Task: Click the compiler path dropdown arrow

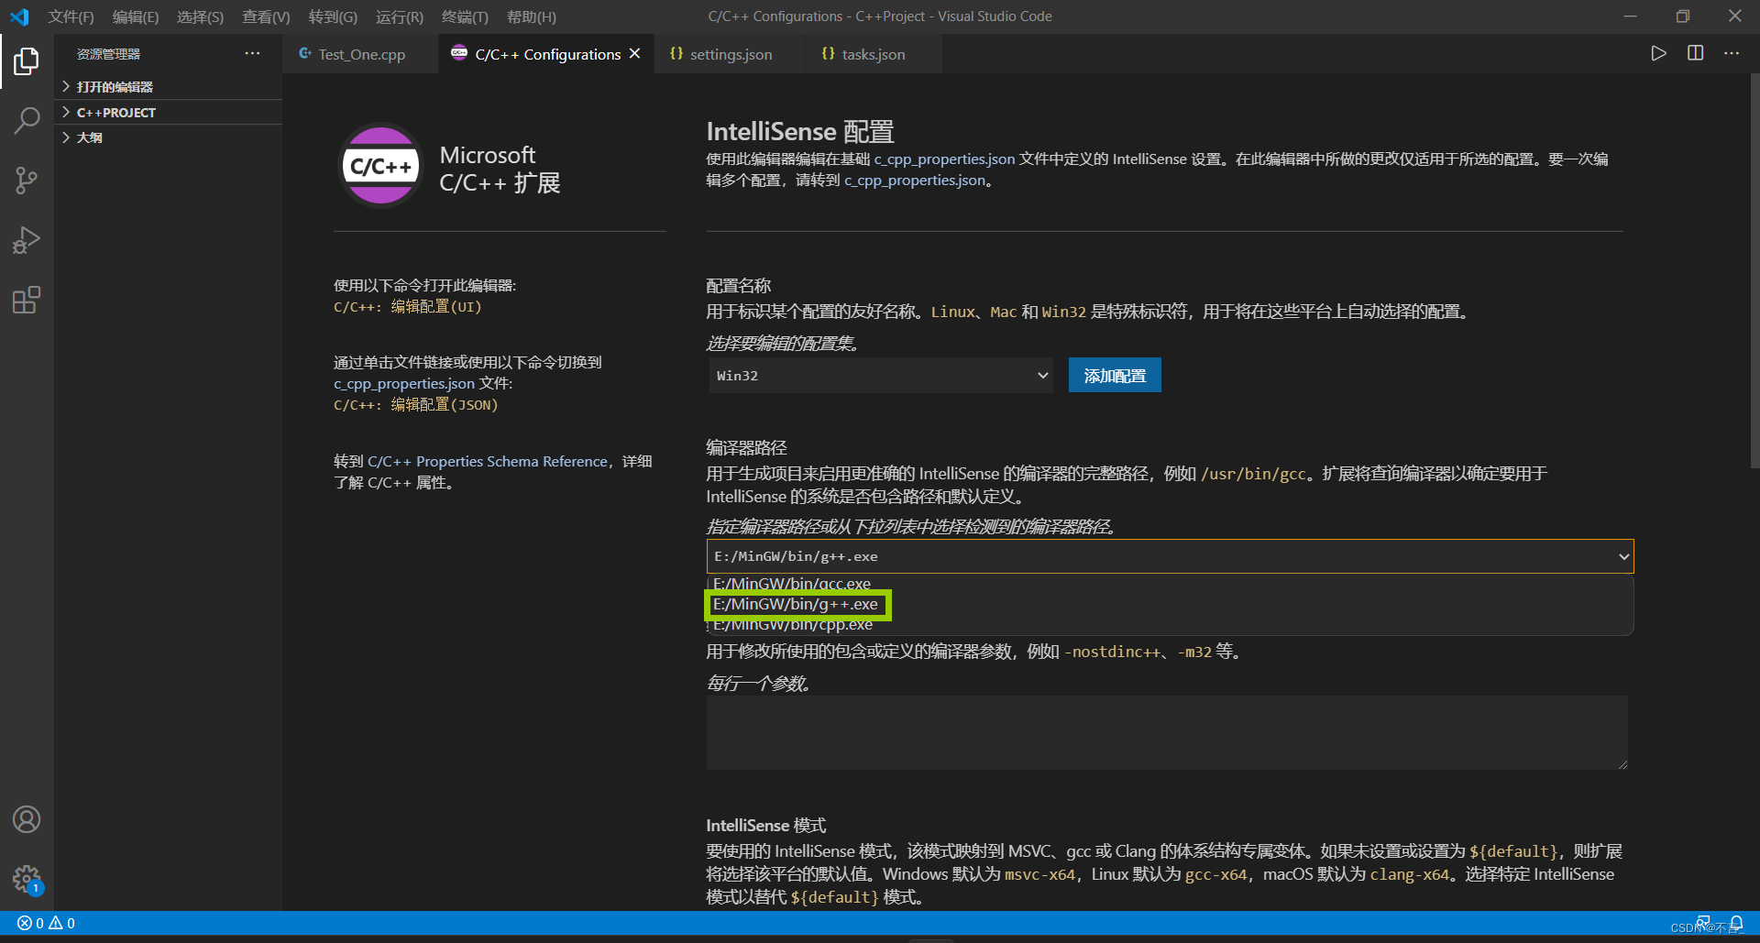Action: tap(1623, 556)
